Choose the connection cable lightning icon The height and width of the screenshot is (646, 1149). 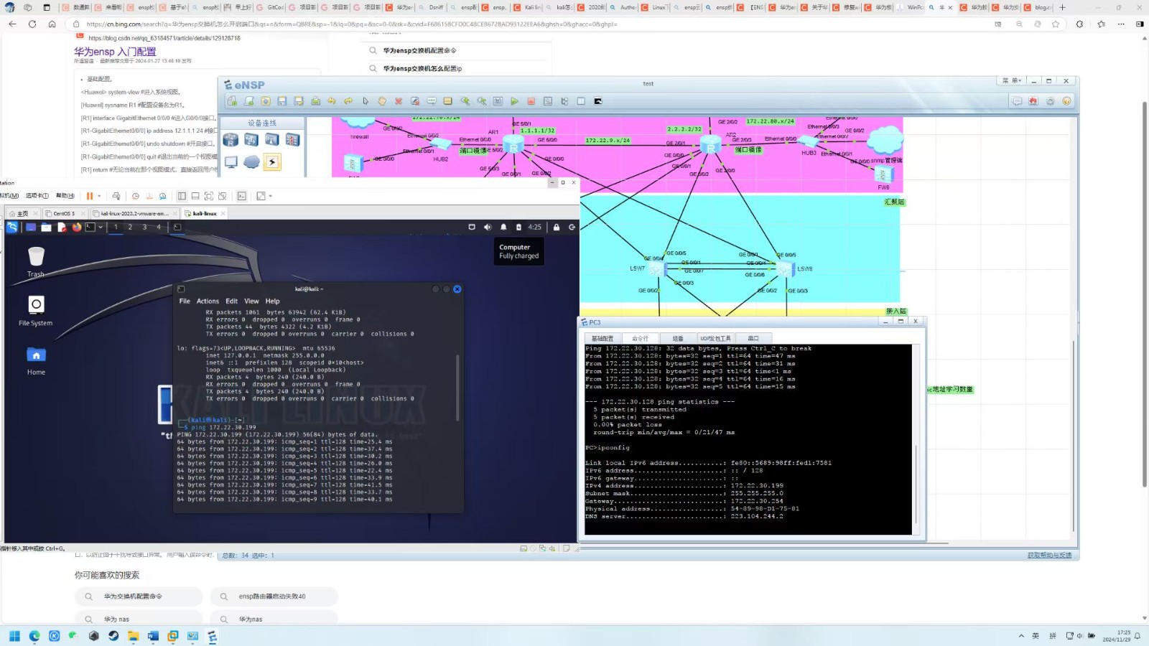click(272, 162)
